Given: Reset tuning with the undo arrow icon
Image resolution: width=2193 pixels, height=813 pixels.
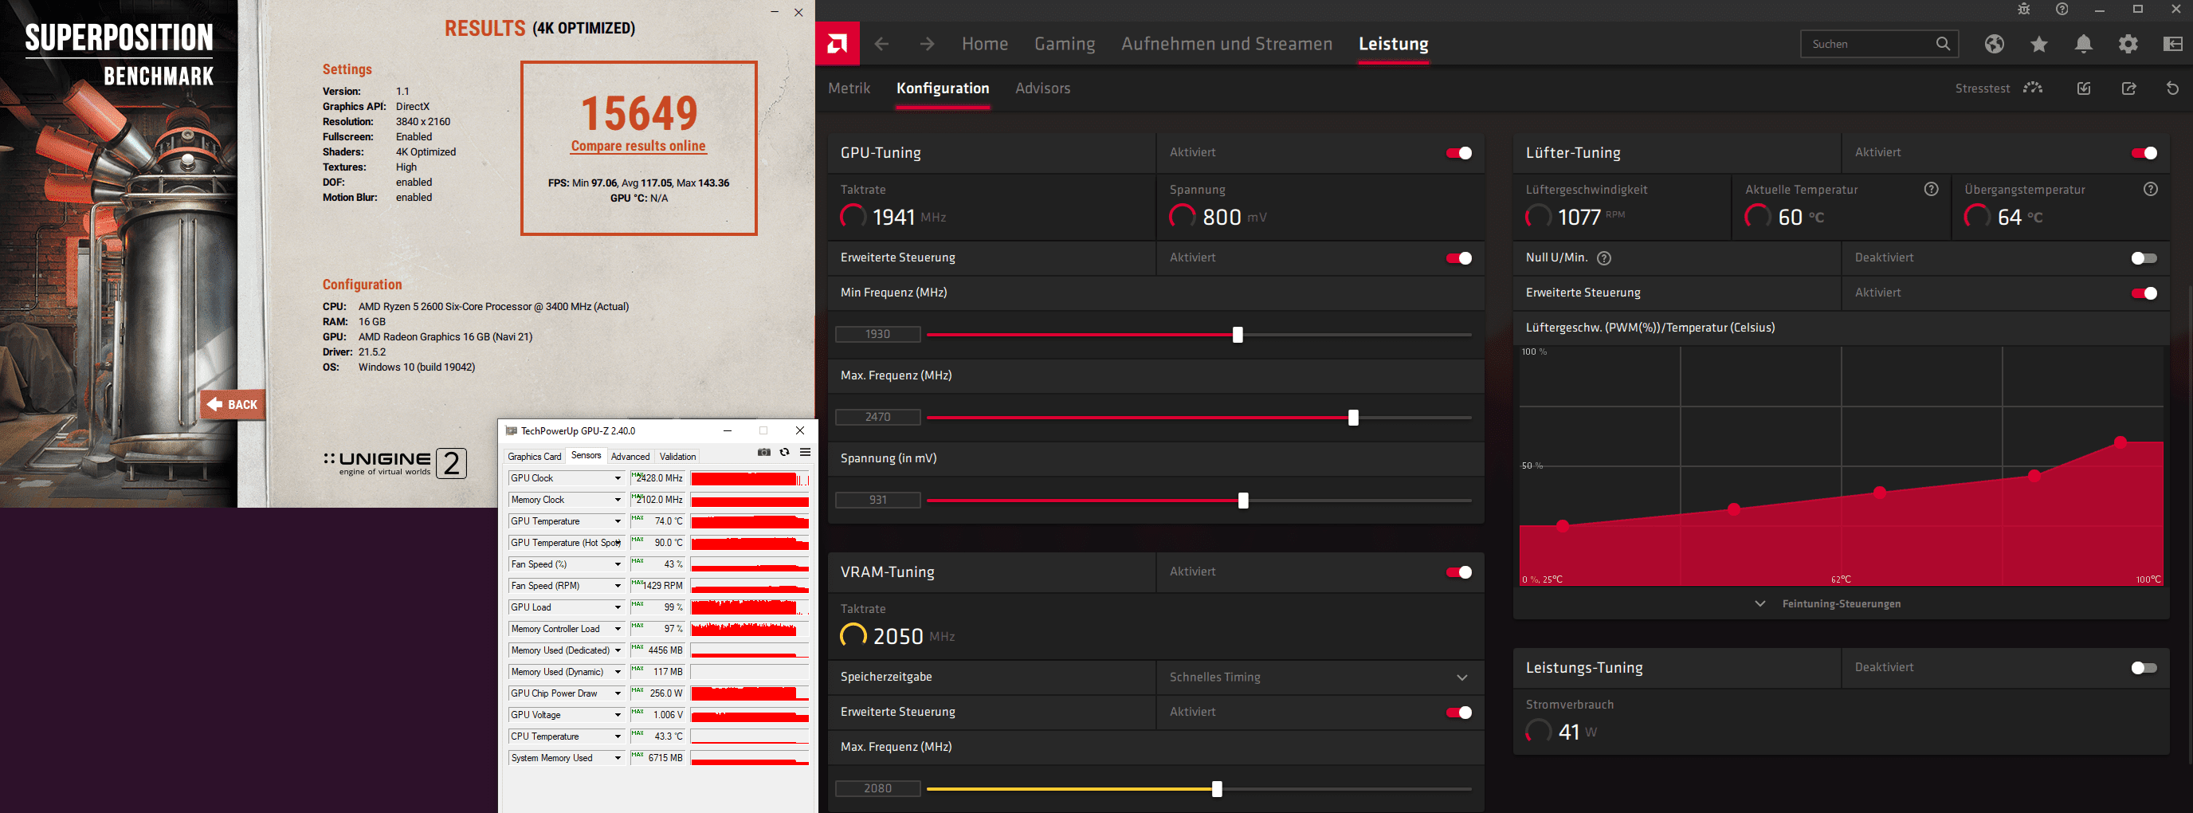Looking at the screenshot, I should click(2172, 88).
